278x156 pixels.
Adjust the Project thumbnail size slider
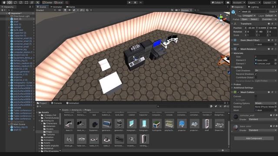pos(223,150)
